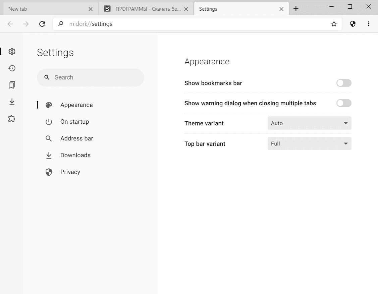Open the Downloads icon in left sidebar
This screenshot has height=294, width=378.
[x=12, y=102]
